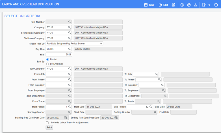Click the information (i) icon
The width and height of the screenshot is (221, 133).
[x=182, y=5]
